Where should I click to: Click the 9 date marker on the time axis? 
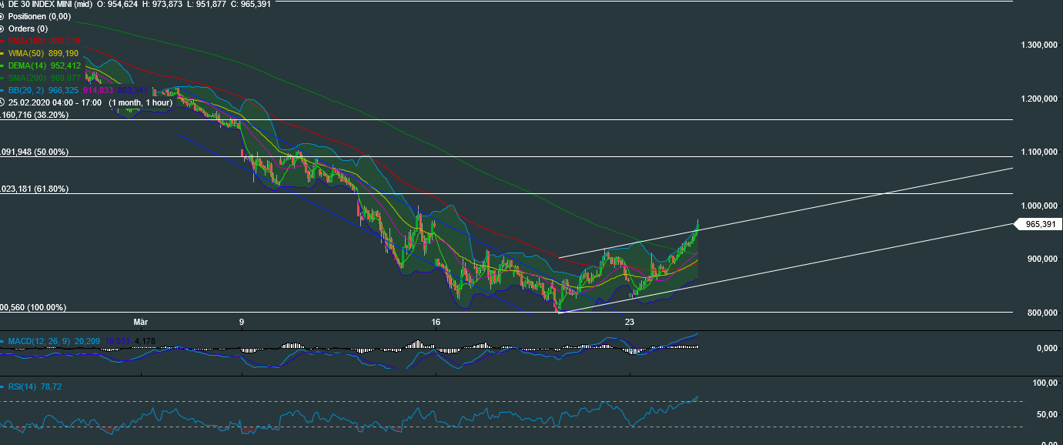click(242, 322)
